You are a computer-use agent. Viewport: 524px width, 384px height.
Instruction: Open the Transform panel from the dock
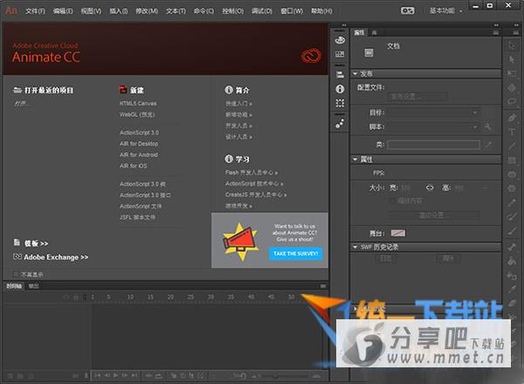point(340,103)
